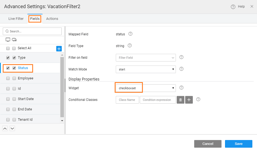
Task: Click help icon next to Widget dropdown
Action: click(181, 88)
